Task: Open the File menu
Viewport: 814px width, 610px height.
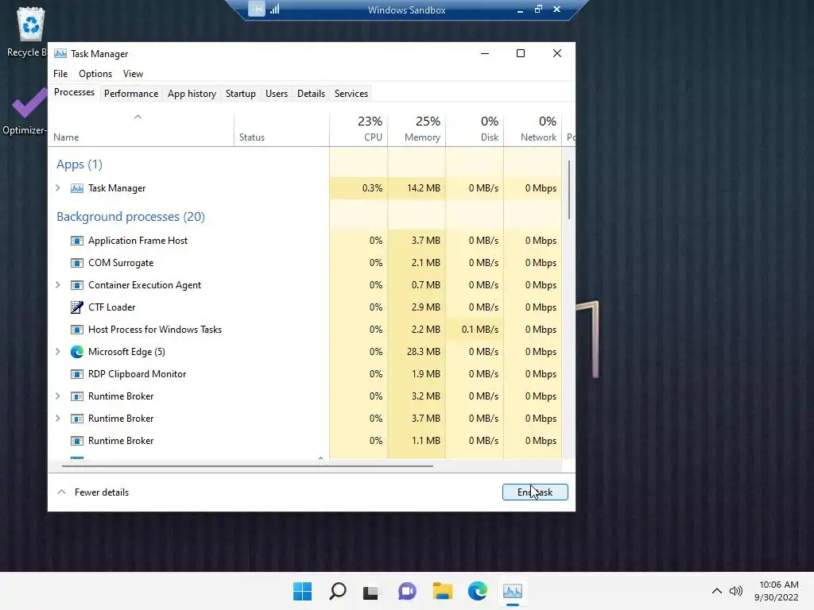Action: click(x=60, y=74)
